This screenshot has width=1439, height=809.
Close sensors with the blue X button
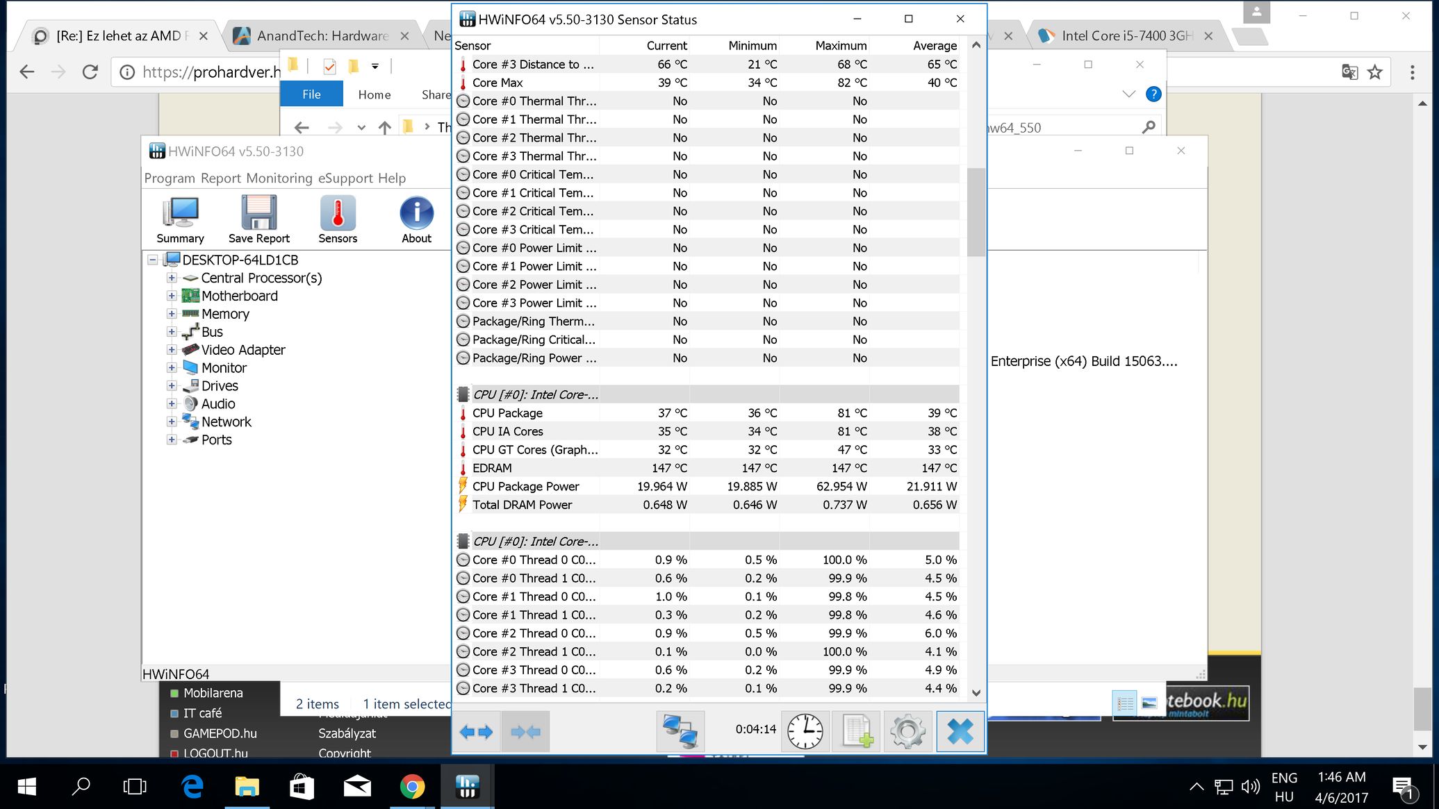click(x=960, y=731)
